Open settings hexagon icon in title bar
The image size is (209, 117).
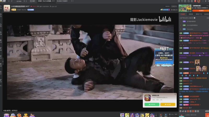coord(192,1)
